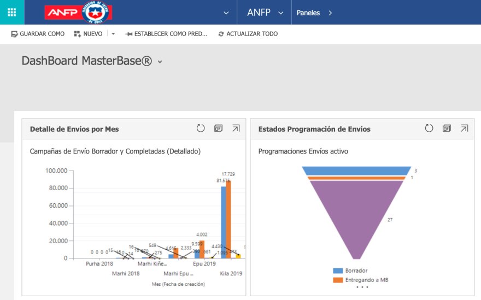Screen dimensions: 481x300
Task: Click Establecer Como Predeterminado
Action: (x=166, y=34)
